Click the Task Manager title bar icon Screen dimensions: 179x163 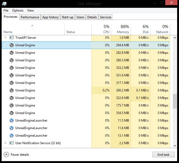[4, 4]
